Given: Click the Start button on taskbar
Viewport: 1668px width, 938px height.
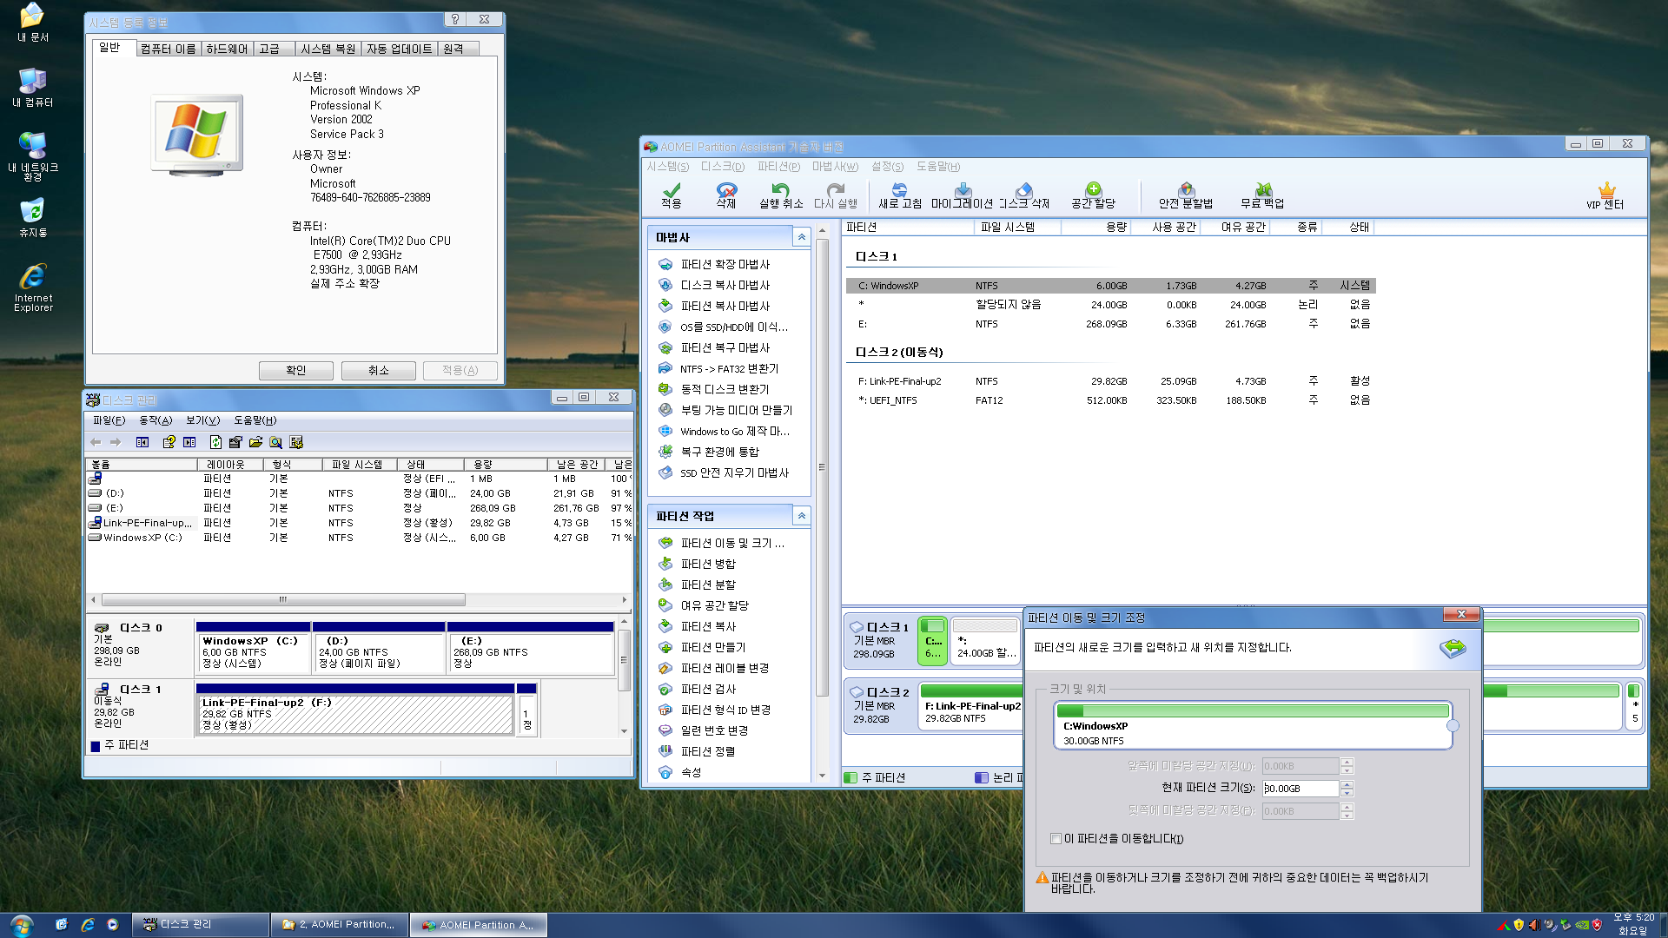Looking at the screenshot, I should [22, 925].
